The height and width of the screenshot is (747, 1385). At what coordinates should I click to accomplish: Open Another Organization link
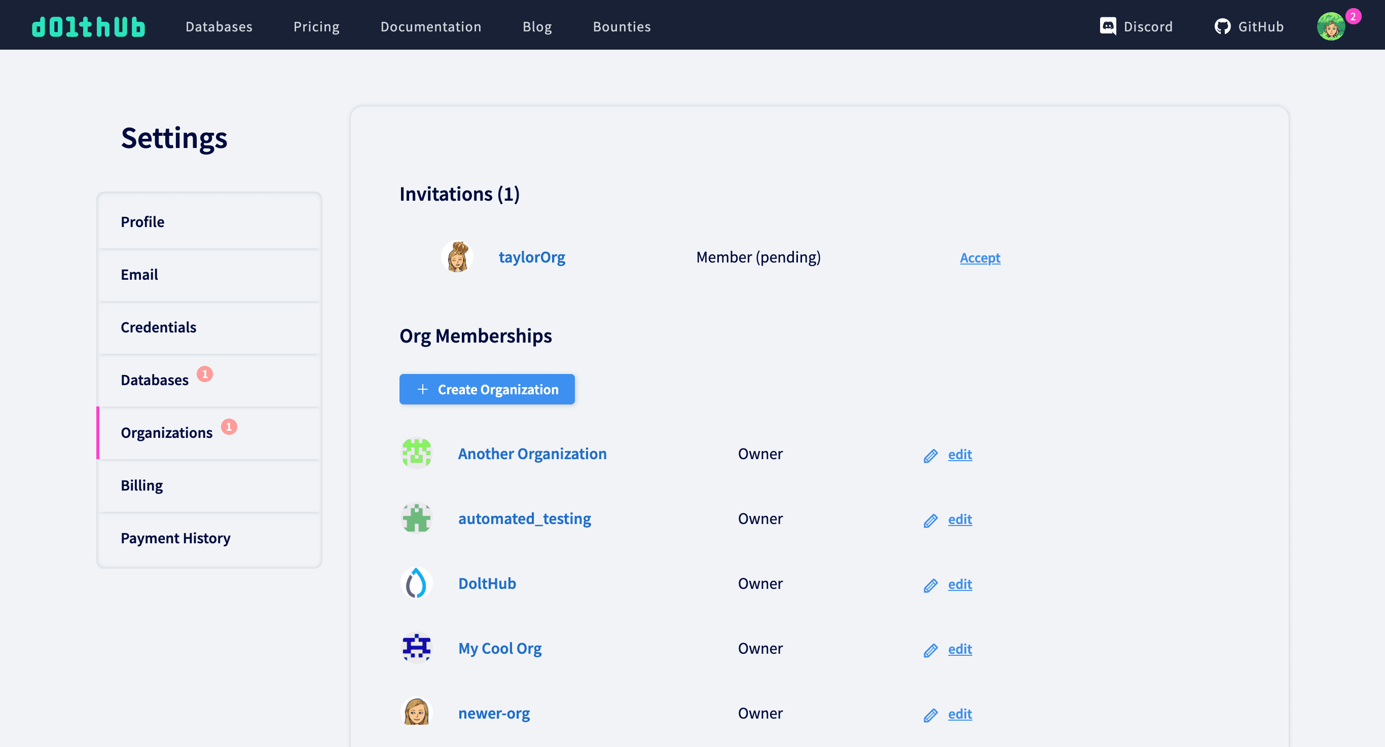[x=532, y=454]
